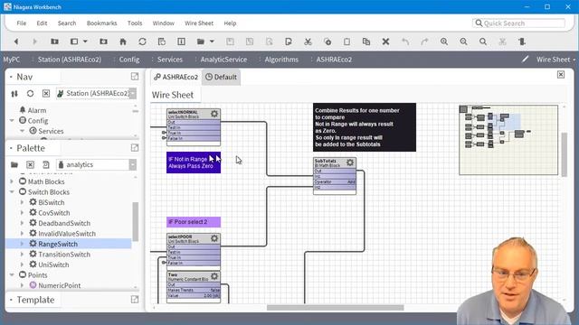Duplicate using the double-page toolbar icon
The image size is (579, 325).
pos(366,42)
